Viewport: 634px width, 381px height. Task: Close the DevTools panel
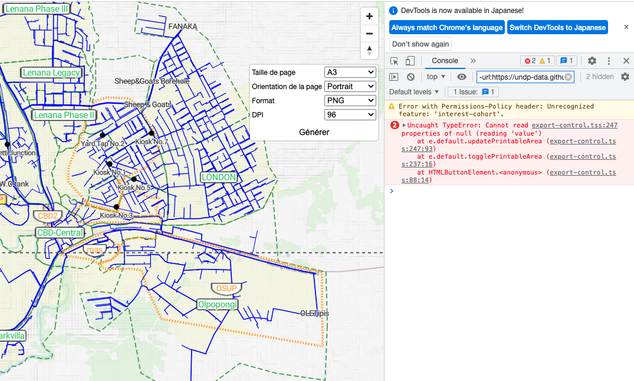[x=626, y=61]
